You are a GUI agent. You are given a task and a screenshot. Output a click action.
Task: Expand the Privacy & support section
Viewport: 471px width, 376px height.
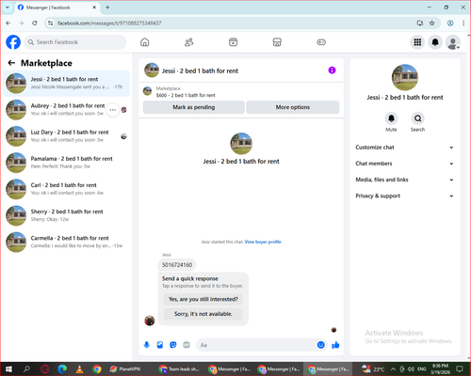point(404,196)
